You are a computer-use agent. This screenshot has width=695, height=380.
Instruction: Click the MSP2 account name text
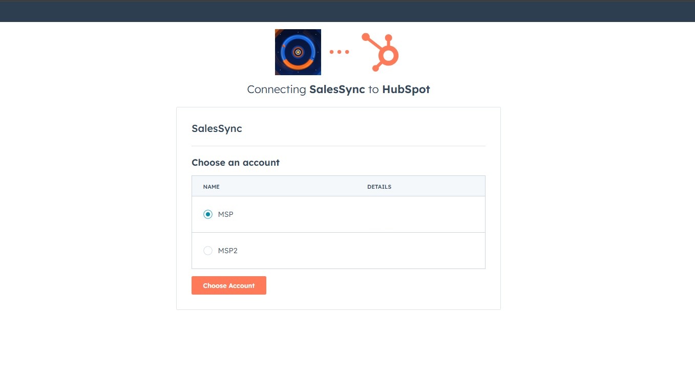228,251
